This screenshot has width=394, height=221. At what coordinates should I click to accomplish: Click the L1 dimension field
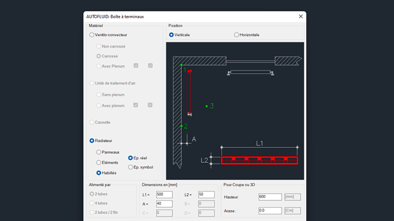164,194
